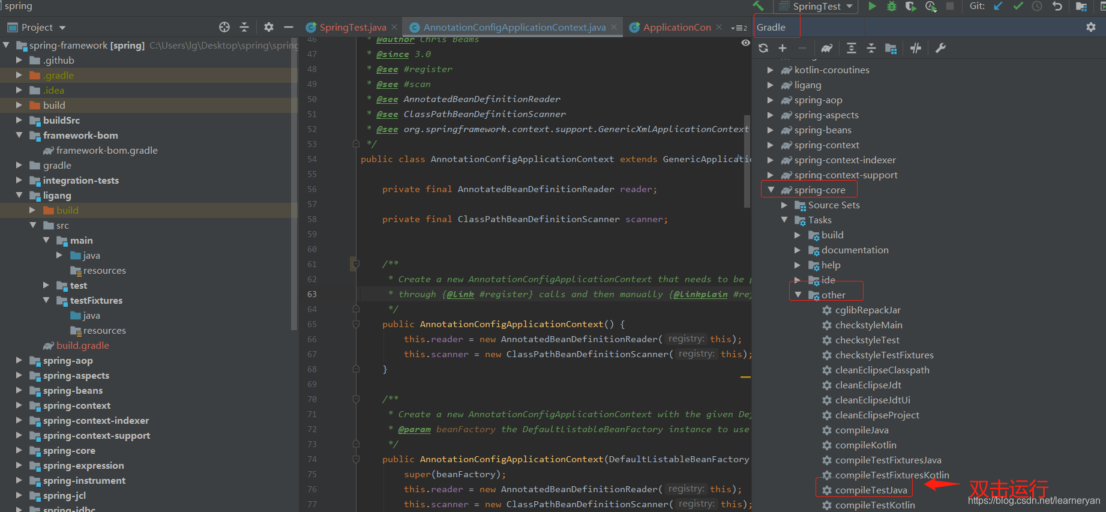Open framework-bom.gradle in Project tree
This screenshot has height=512, width=1106.
click(107, 150)
